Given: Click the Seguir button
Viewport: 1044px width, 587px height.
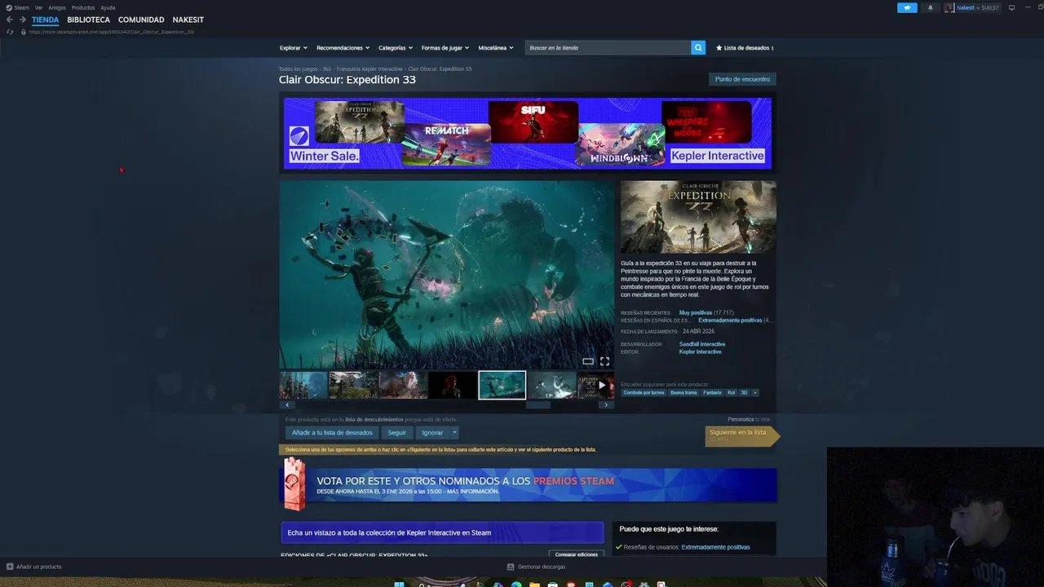Looking at the screenshot, I should point(397,433).
